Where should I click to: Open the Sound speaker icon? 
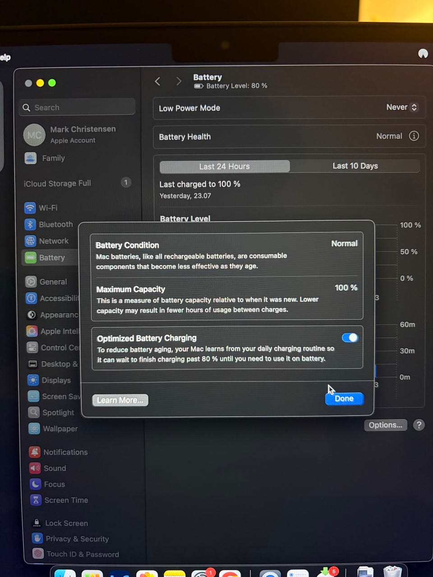(x=35, y=468)
